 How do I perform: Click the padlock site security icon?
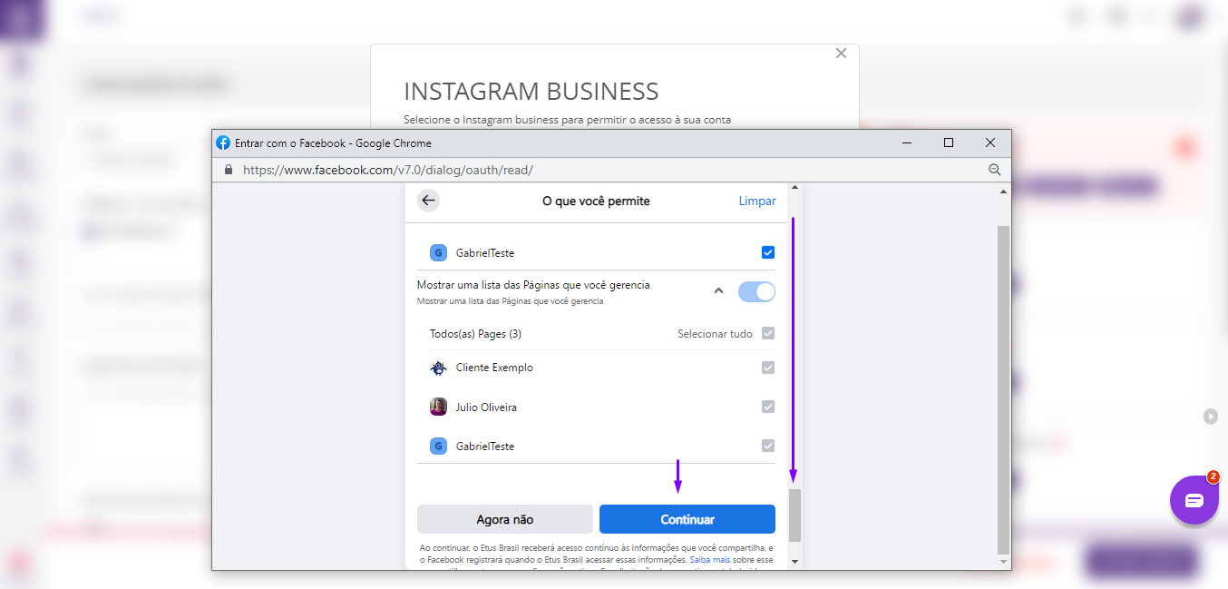point(228,170)
